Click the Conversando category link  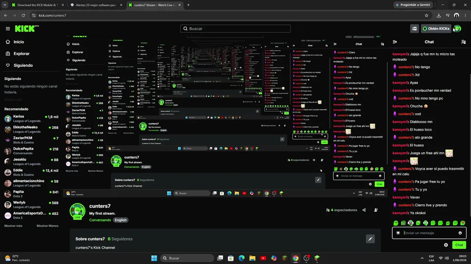point(100,220)
